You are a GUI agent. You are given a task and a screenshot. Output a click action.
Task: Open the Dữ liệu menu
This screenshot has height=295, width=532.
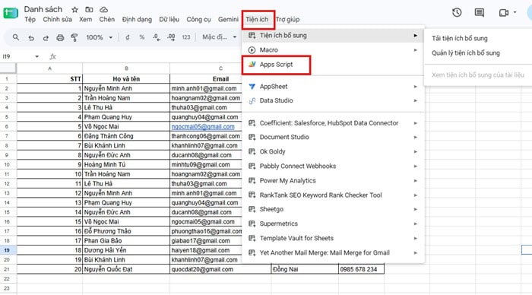(x=169, y=19)
